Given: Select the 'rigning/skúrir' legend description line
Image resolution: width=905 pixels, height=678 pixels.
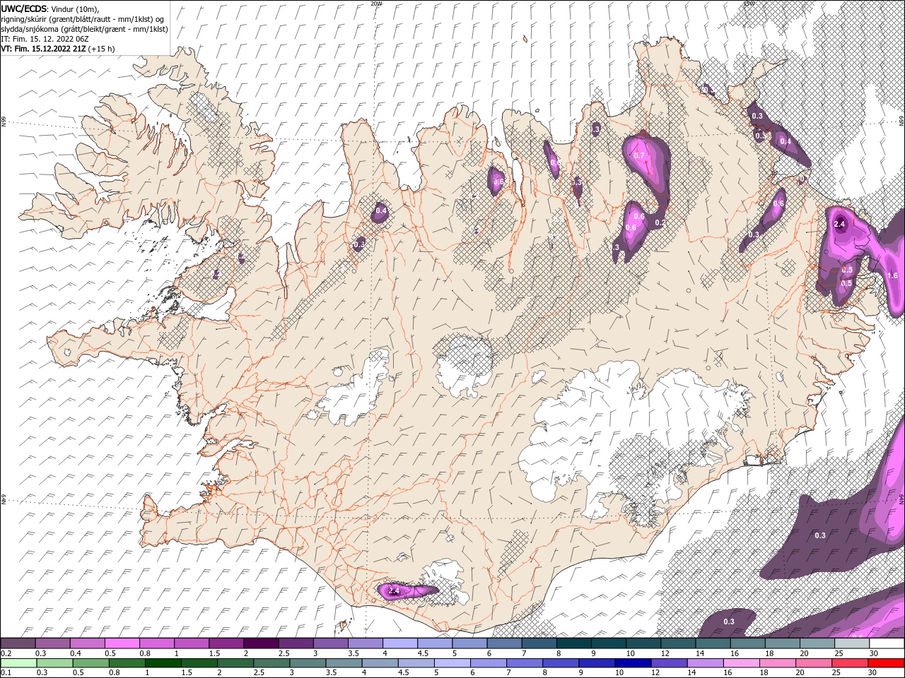Looking at the screenshot, I should [83, 19].
